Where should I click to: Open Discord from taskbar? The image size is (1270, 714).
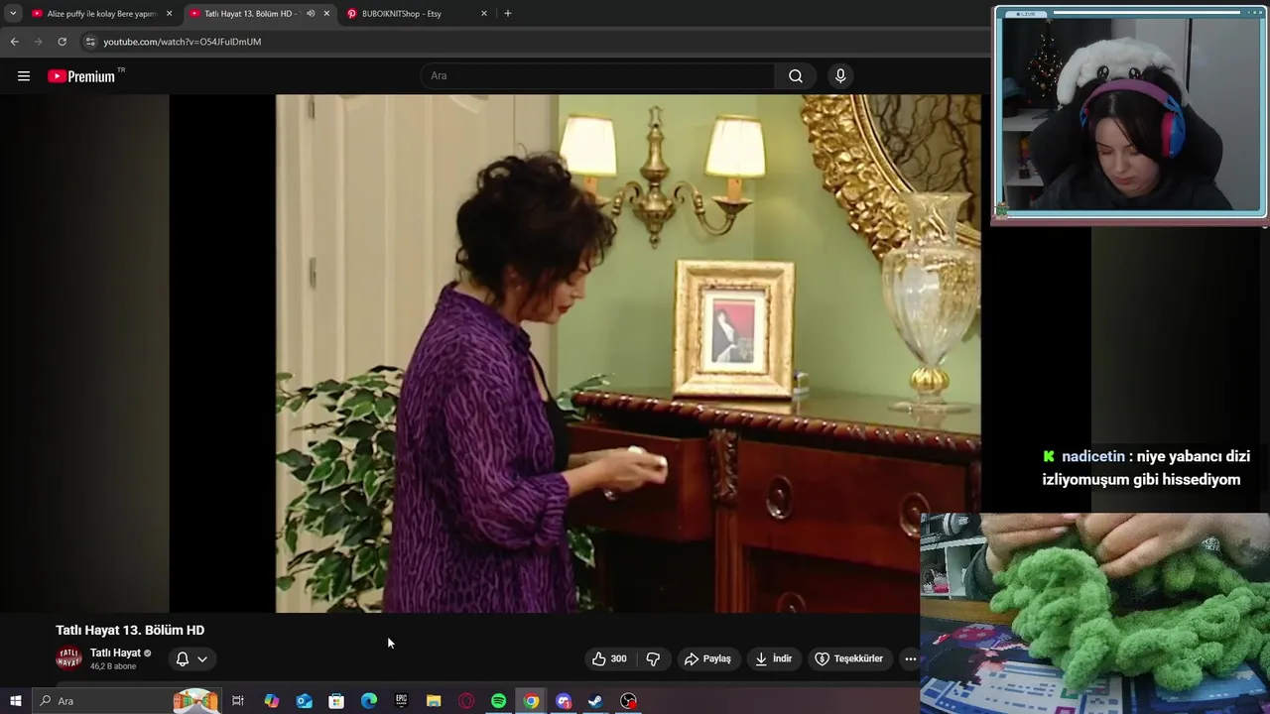pos(564,701)
